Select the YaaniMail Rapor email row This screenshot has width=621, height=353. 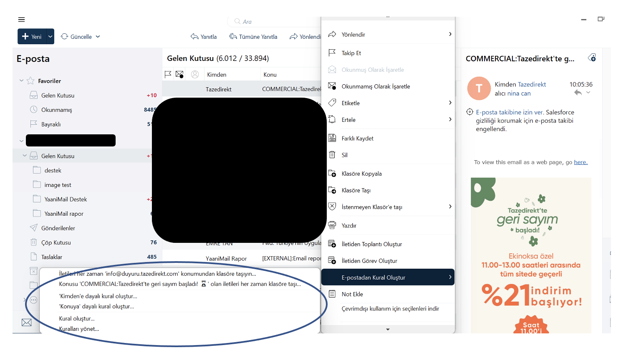[242, 258]
